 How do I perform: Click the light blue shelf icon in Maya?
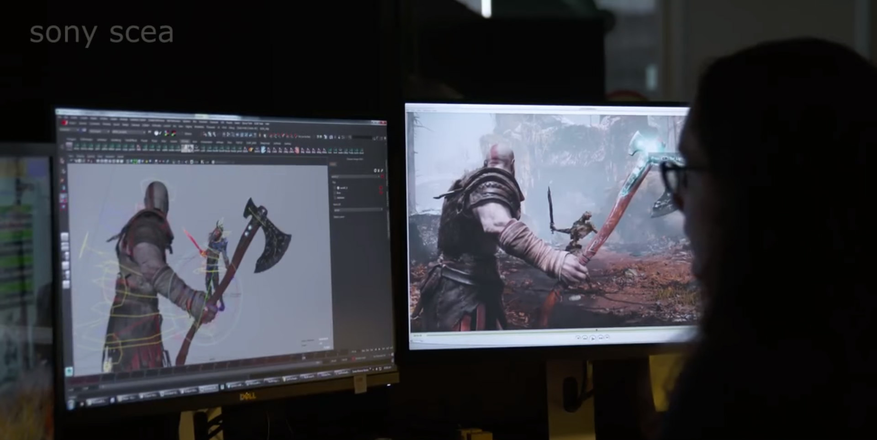pos(263,150)
